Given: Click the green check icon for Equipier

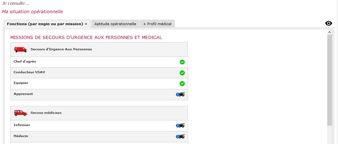Looking at the screenshot, I should coord(182,84).
